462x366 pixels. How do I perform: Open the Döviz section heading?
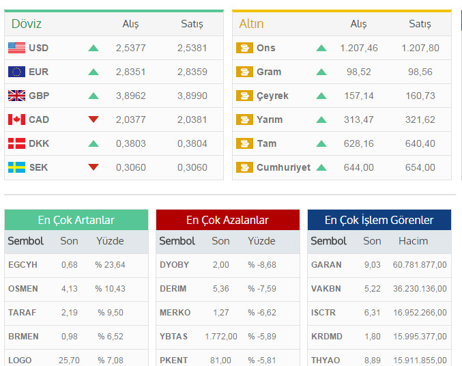[x=27, y=24]
